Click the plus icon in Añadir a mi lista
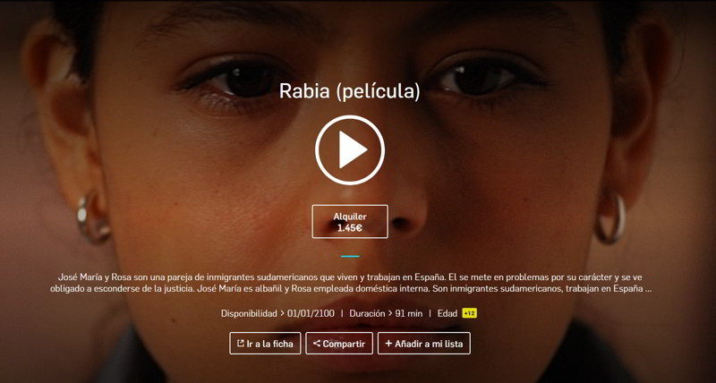 pyautogui.click(x=388, y=344)
